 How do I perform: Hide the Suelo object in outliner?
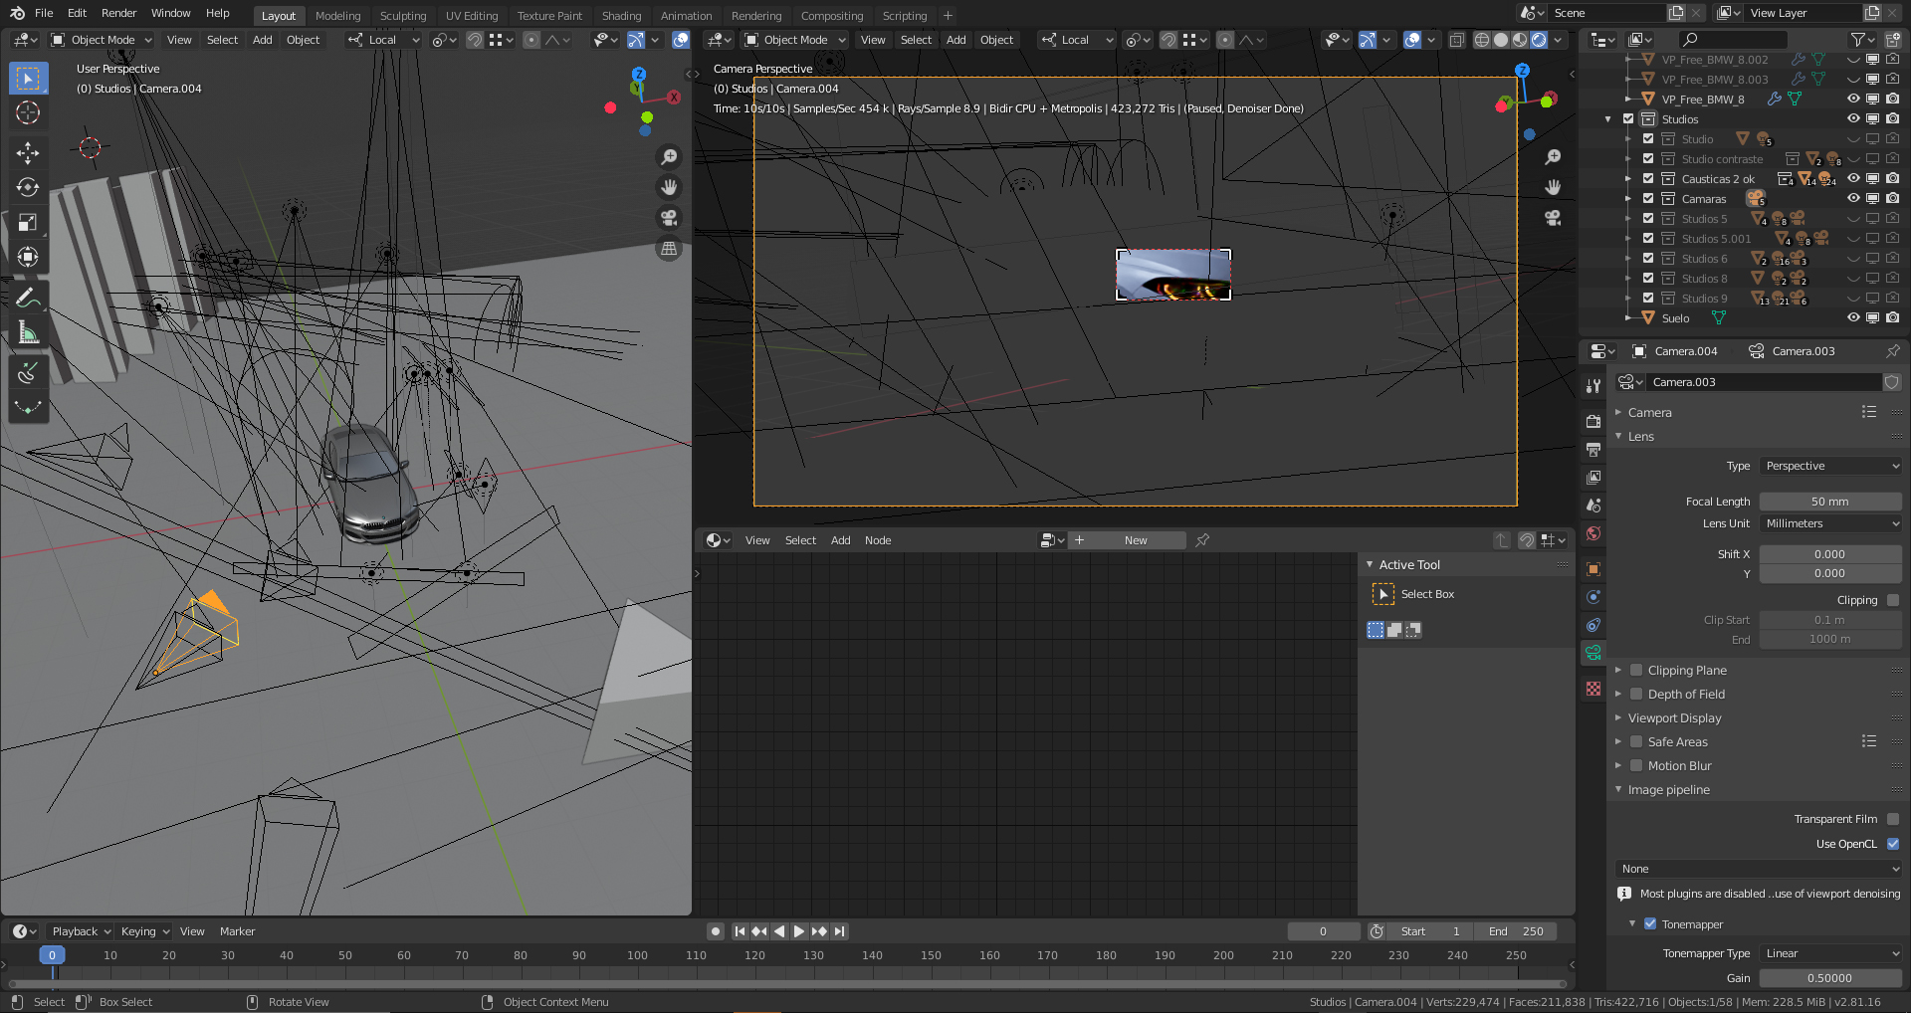(1852, 318)
